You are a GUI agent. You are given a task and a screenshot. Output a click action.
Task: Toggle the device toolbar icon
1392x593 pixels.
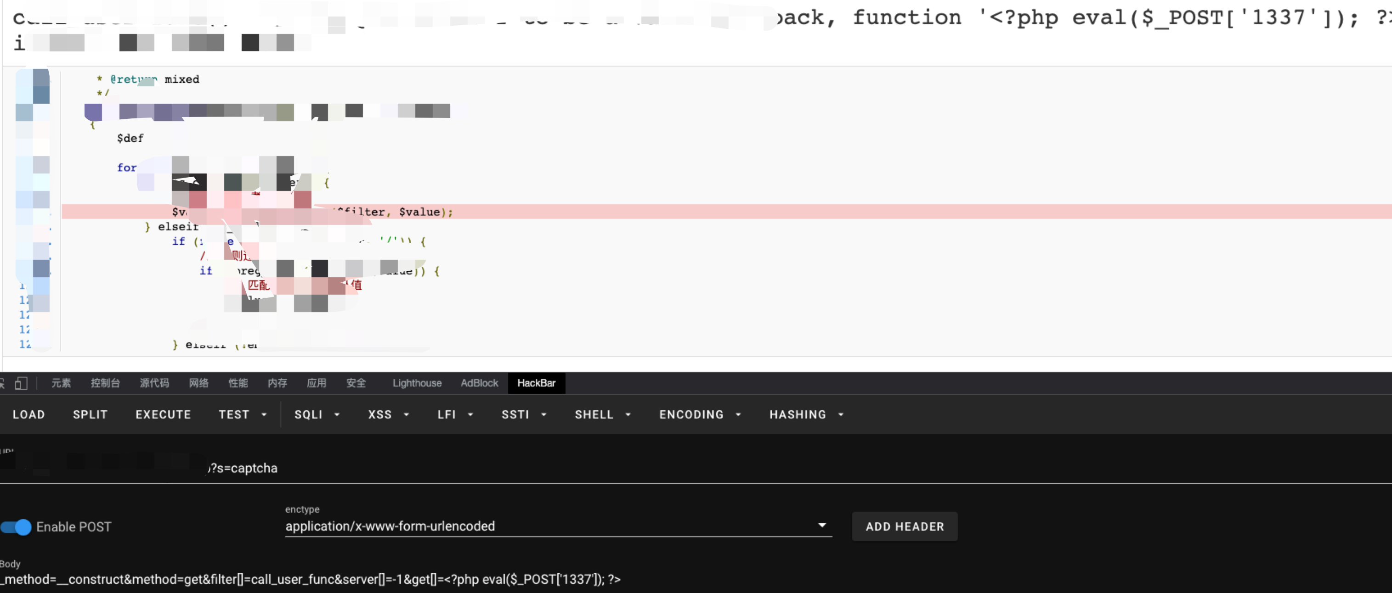[x=21, y=383]
